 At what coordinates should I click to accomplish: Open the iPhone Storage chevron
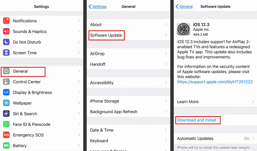pos(166,101)
